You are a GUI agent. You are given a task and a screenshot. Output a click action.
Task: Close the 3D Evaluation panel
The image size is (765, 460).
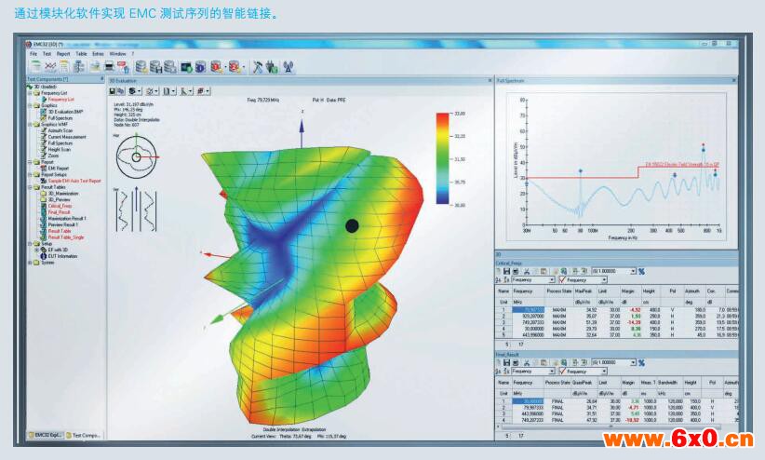coord(490,81)
